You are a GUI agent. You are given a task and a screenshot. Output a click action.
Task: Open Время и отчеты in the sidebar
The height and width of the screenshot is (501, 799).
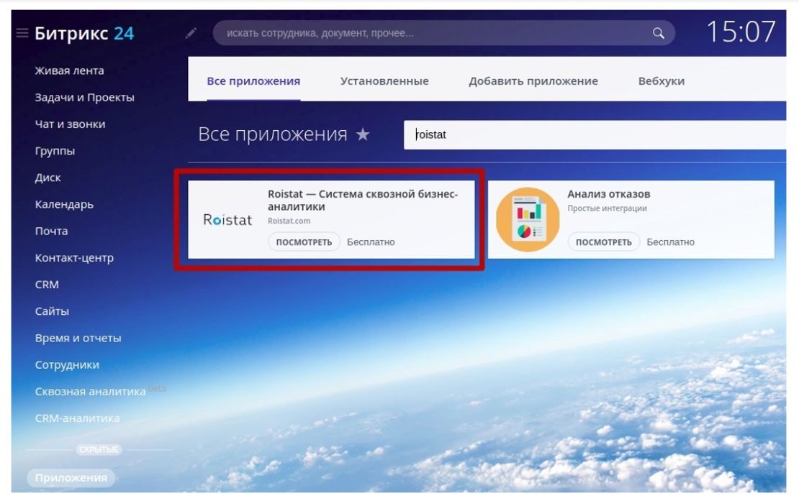[x=78, y=339]
